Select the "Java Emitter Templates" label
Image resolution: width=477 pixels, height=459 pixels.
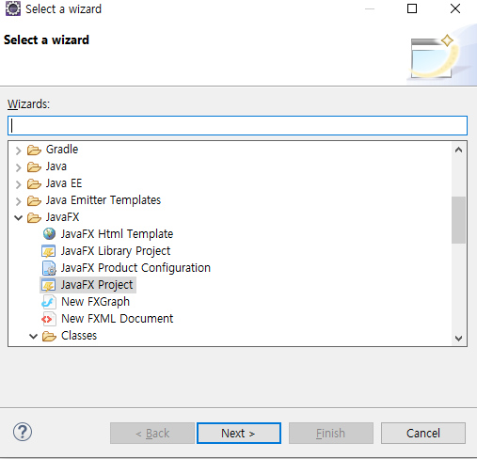tap(103, 200)
